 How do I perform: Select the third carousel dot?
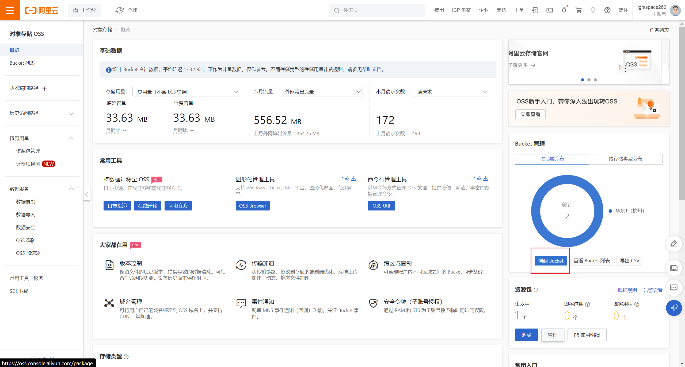(595, 80)
